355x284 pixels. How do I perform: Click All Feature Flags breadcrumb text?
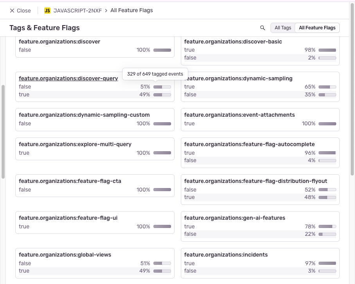tap(132, 11)
